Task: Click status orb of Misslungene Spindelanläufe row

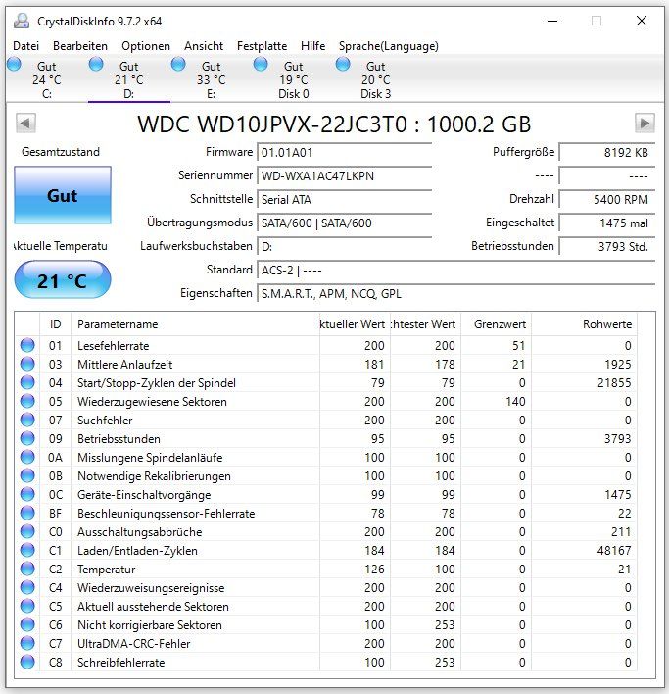Action: (x=27, y=457)
